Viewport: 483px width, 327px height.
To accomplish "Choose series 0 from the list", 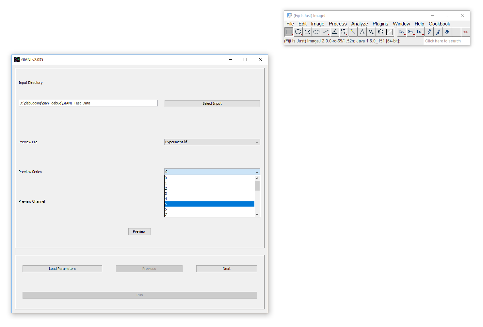I will click(x=209, y=178).
